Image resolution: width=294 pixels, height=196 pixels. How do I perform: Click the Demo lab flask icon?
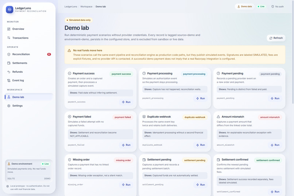pyautogui.click(x=9, y=97)
